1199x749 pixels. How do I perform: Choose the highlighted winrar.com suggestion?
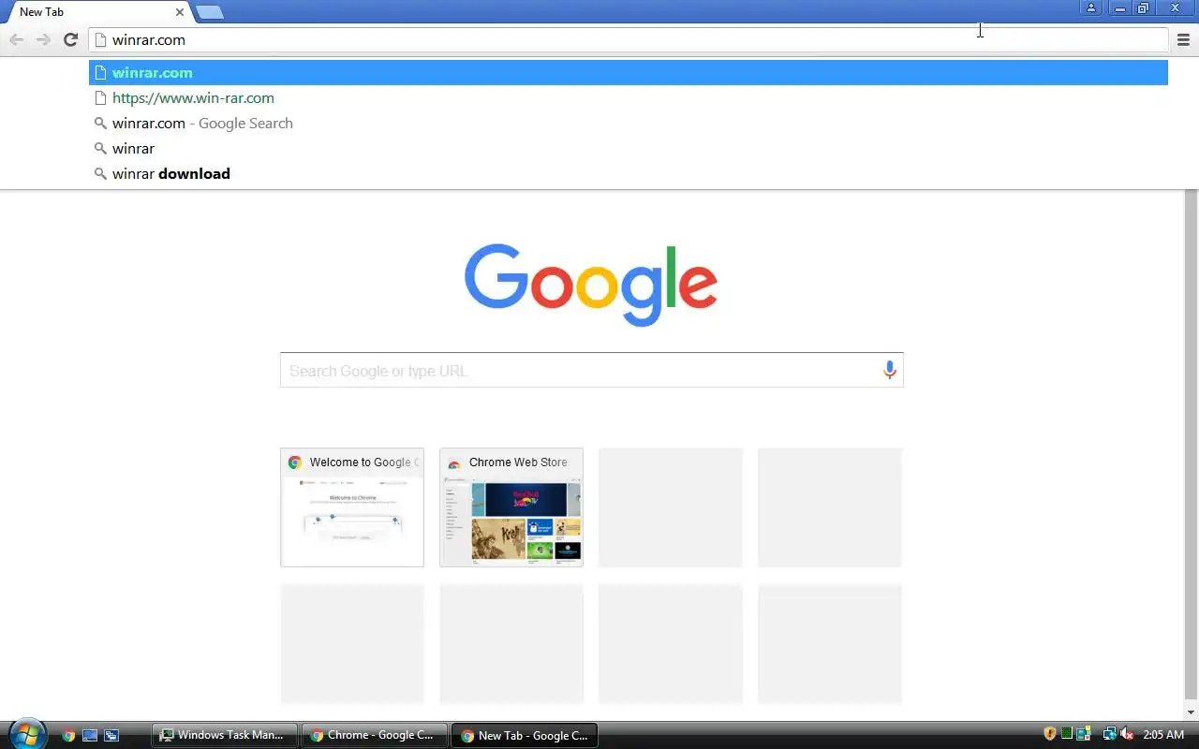(x=629, y=72)
